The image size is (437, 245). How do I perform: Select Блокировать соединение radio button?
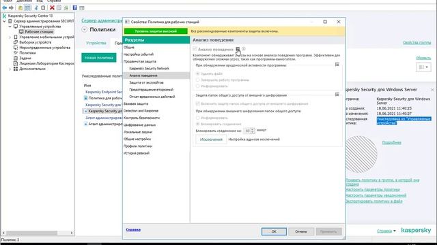pyautogui.click(x=197, y=124)
